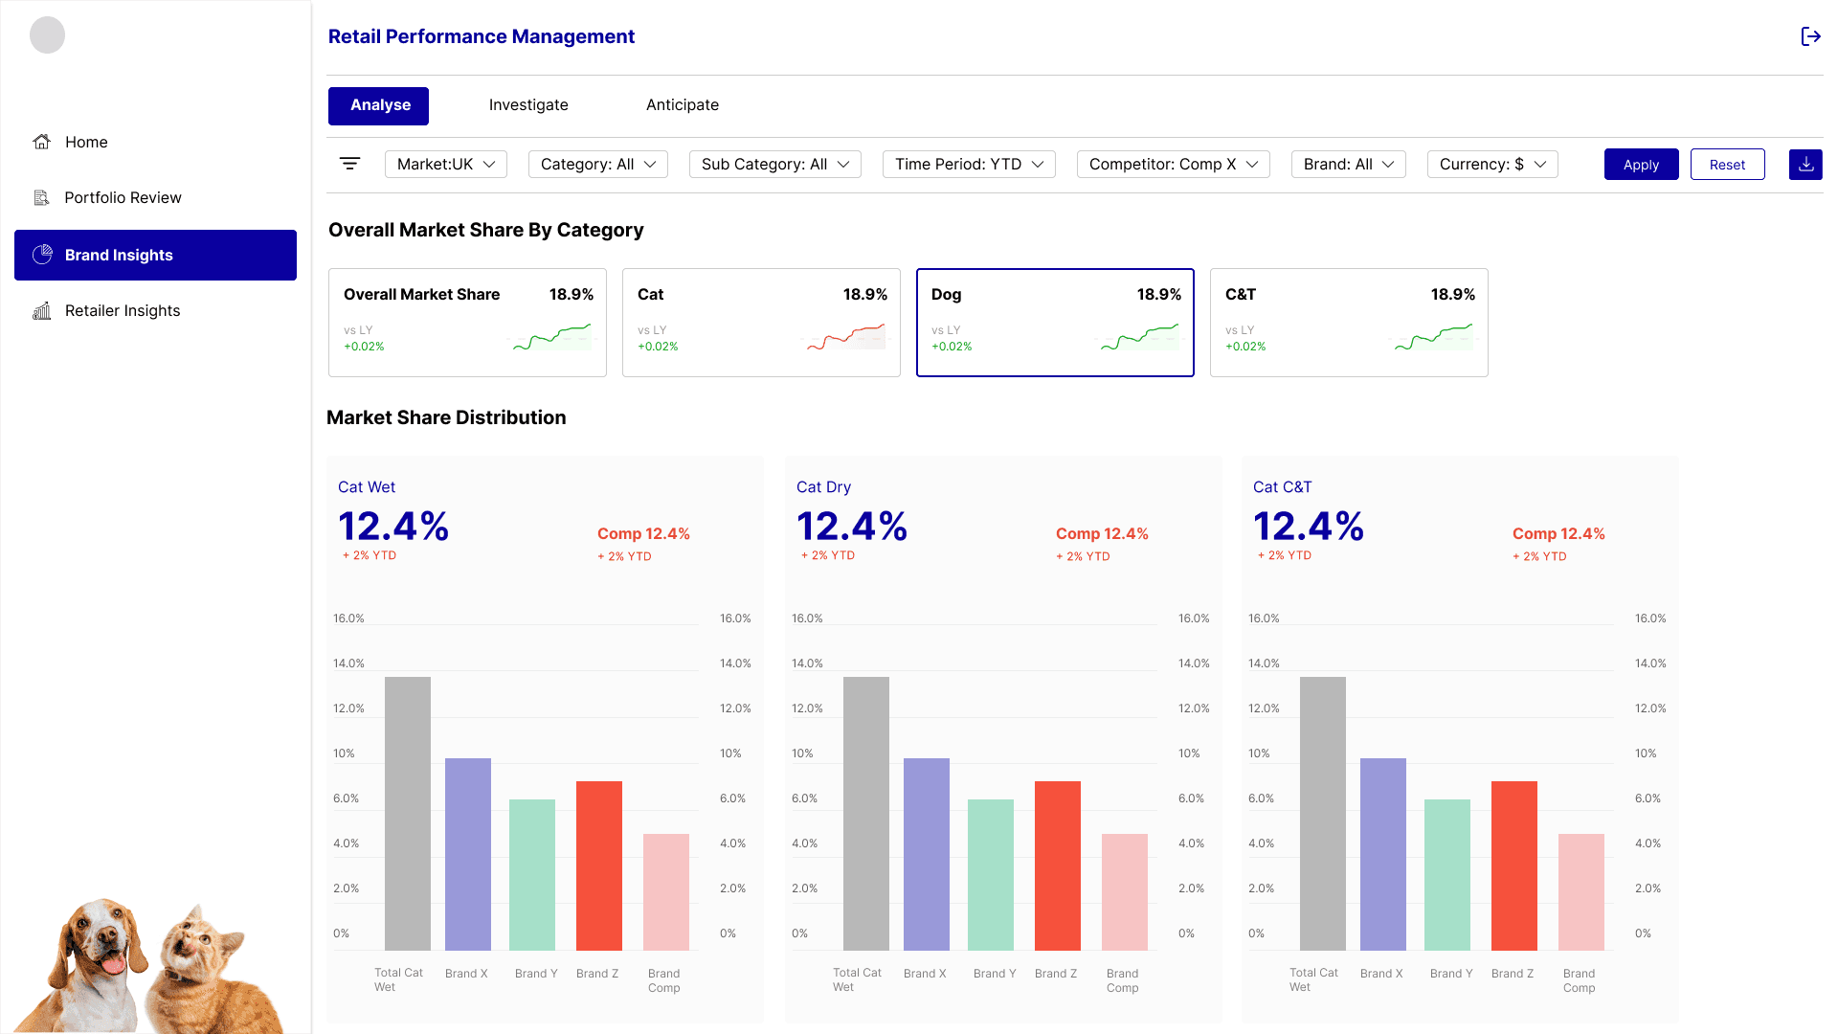This screenshot has width=1838, height=1034.
Task: Expand the Time Period: YTD dropdown
Action: [x=969, y=164]
